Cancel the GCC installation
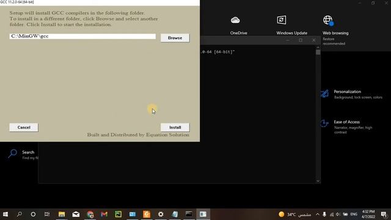Screen dimensions: 391x220 coord(24,127)
